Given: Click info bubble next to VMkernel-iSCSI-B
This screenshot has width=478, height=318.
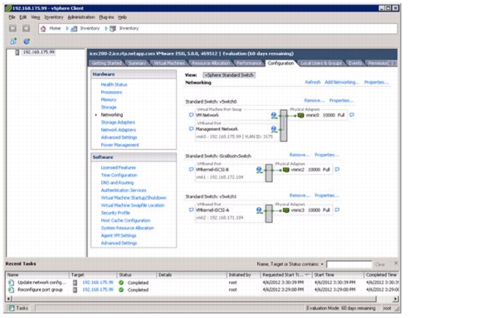Looking at the screenshot, I should tap(191, 170).
